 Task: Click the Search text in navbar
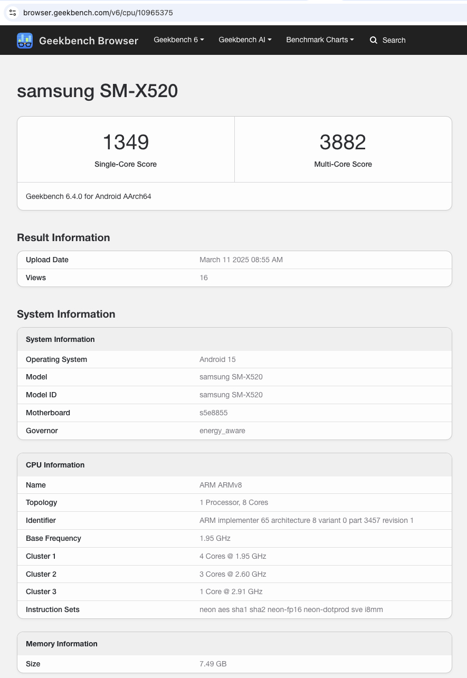(x=394, y=40)
